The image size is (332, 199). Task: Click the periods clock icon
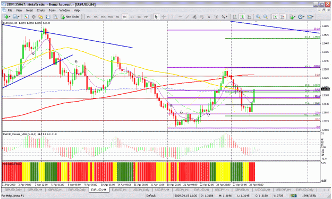[300, 16]
